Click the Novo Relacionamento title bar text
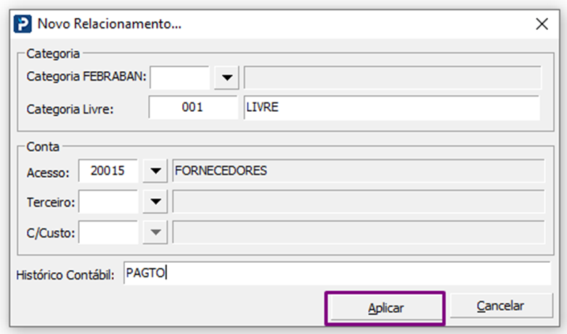 109,24
